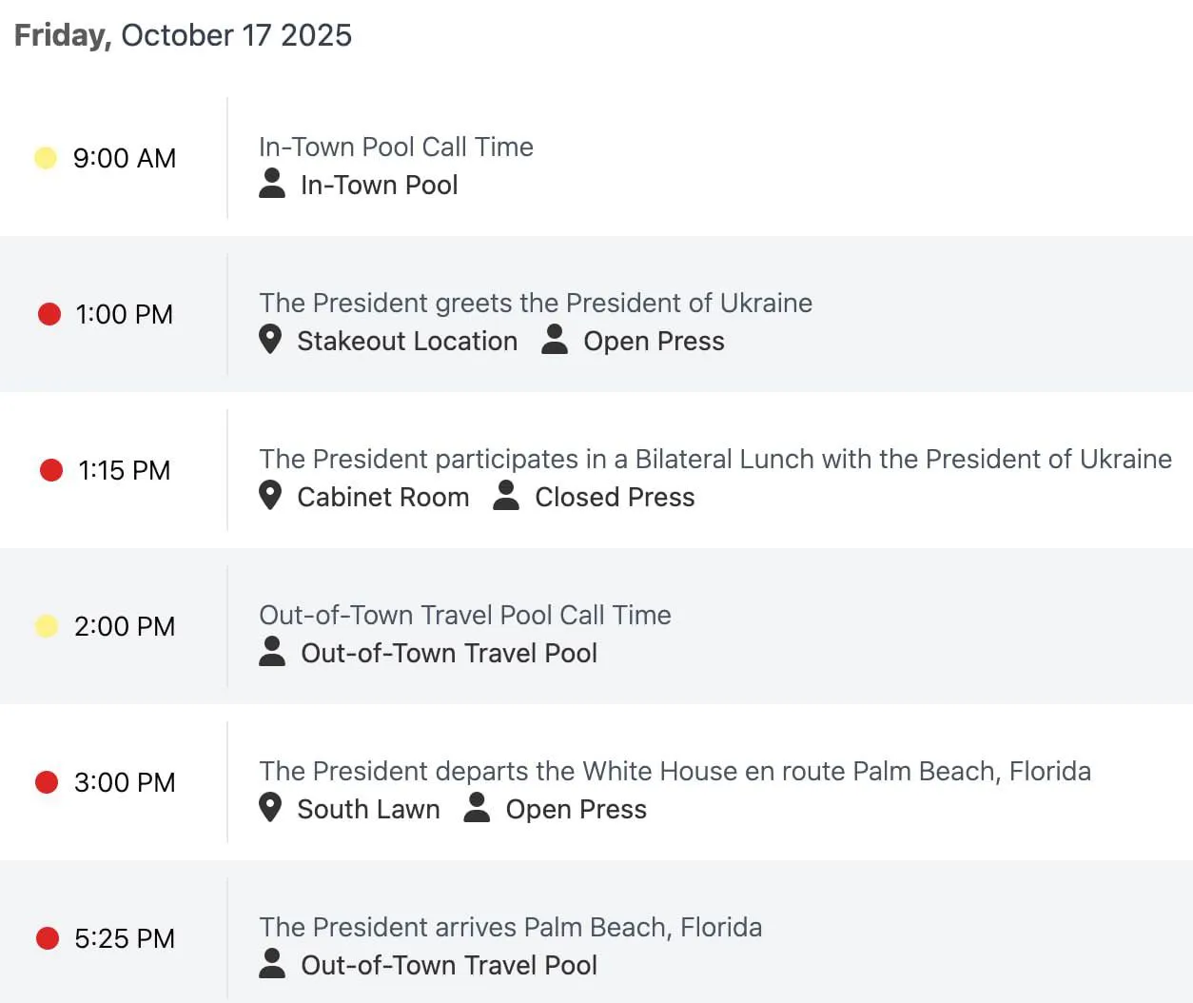Click the 3:00 PM time label

pyautogui.click(x=125, y=782)
